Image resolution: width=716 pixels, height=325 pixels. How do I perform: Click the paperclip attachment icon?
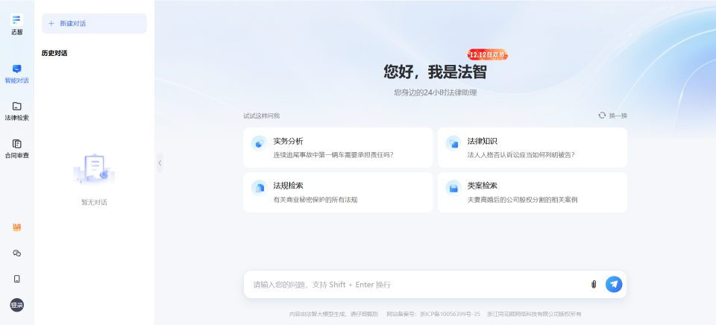[x=594, y=285]
